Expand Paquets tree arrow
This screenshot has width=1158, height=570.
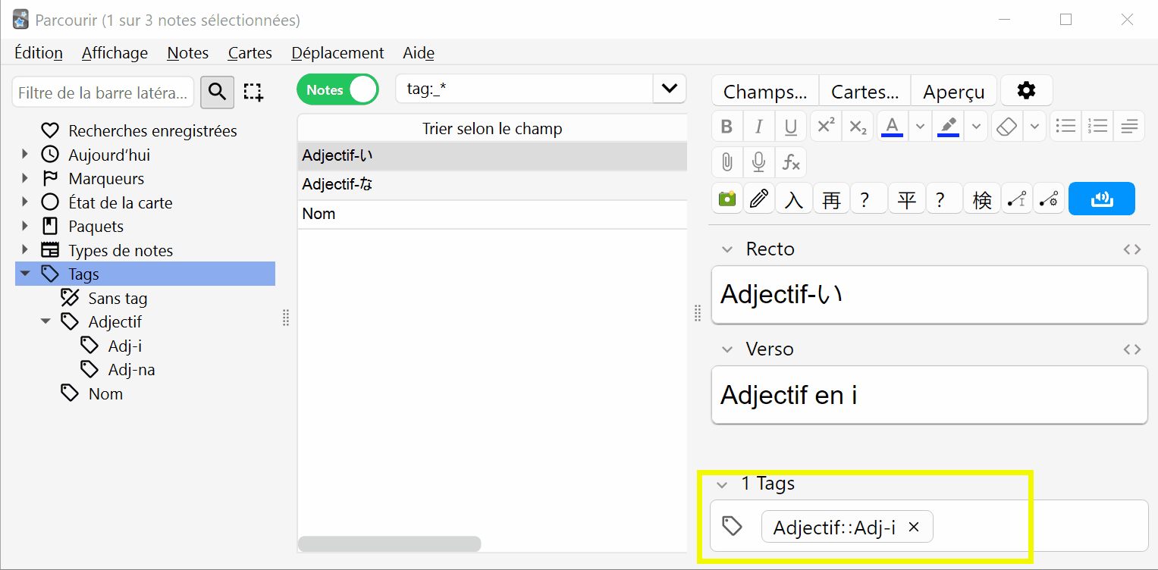pyautogui.click(x=25, y=226)
